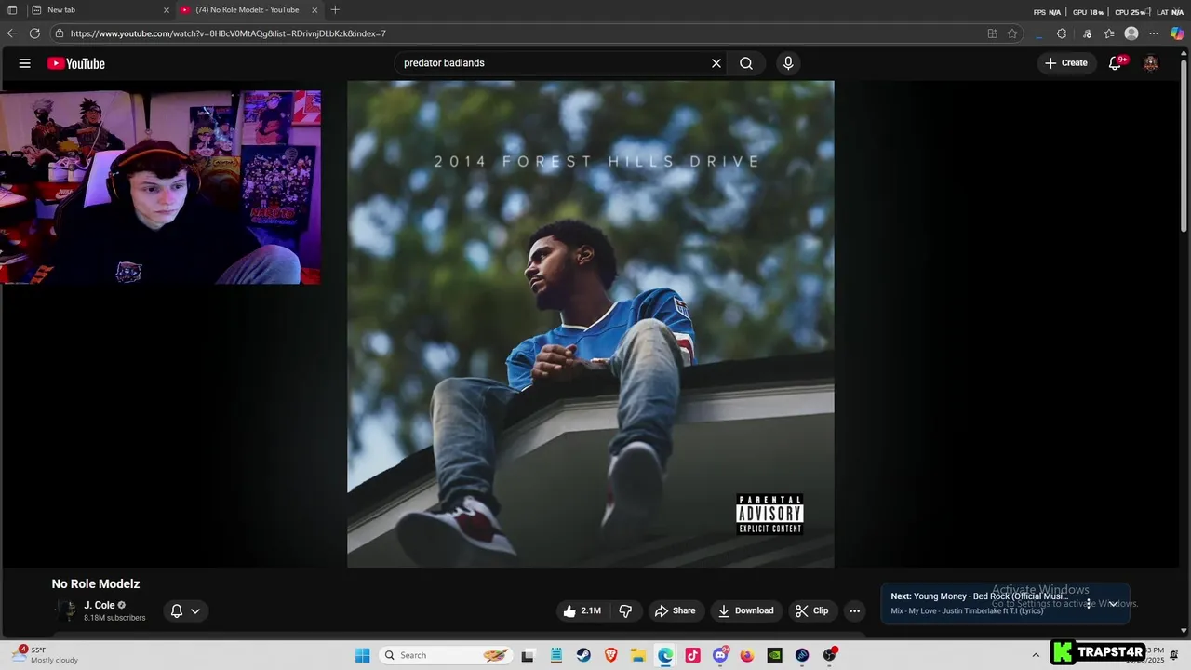
Task: Open the more actions ellipsis button
Action: point(854,610)
